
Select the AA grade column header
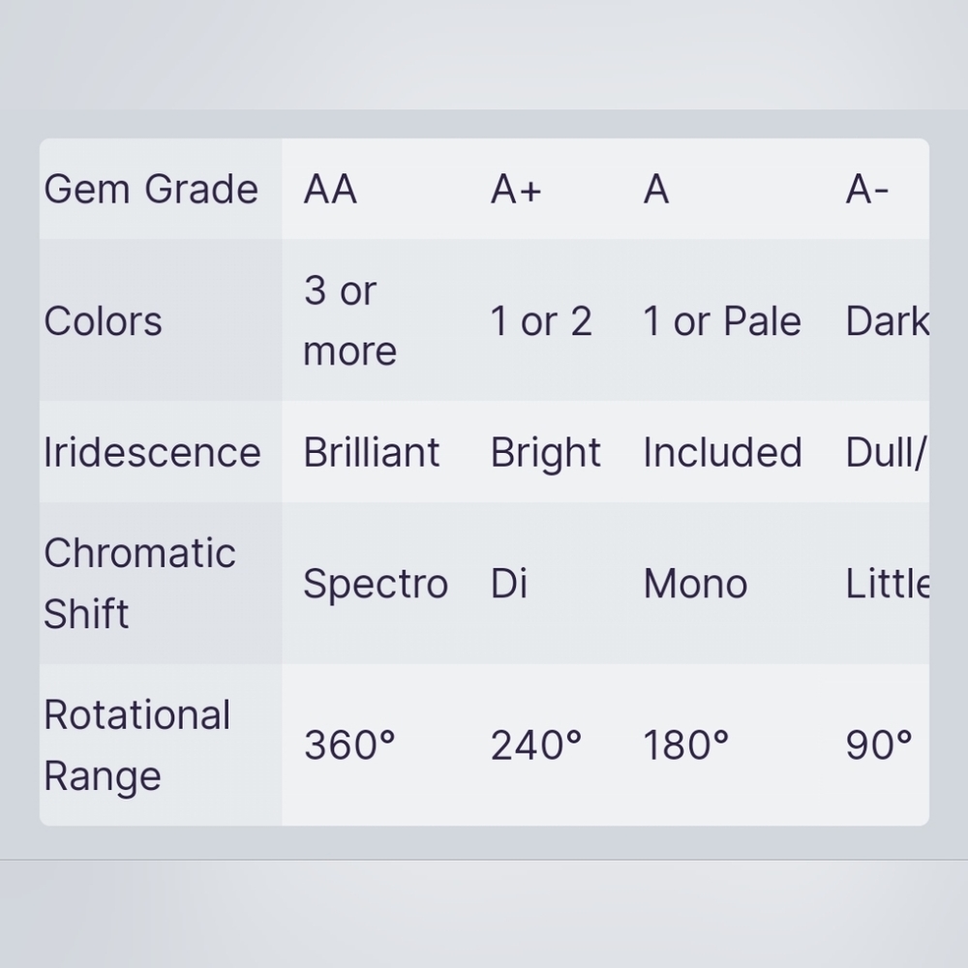pyautogui.click(x=330, y=189)
